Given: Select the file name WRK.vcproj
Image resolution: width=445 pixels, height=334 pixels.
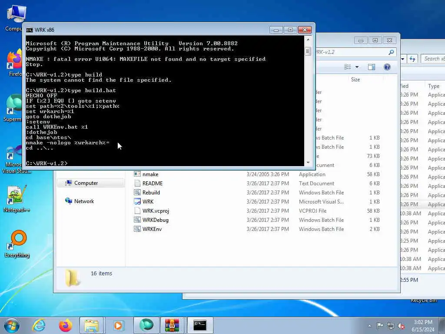Looking at the screenshot, I should pyautogui.click(x=156, y=211).
